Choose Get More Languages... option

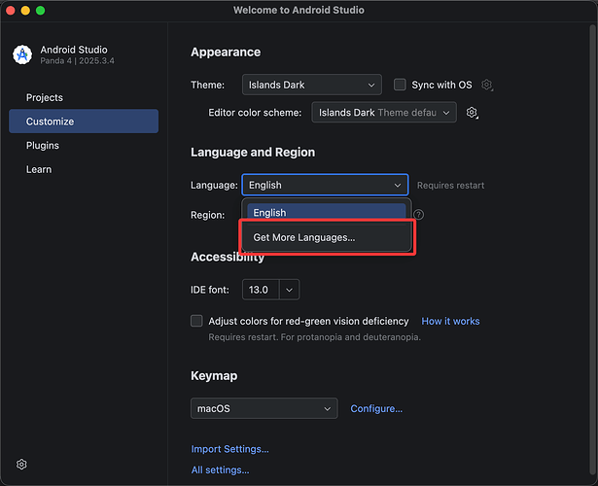point(326,237)
